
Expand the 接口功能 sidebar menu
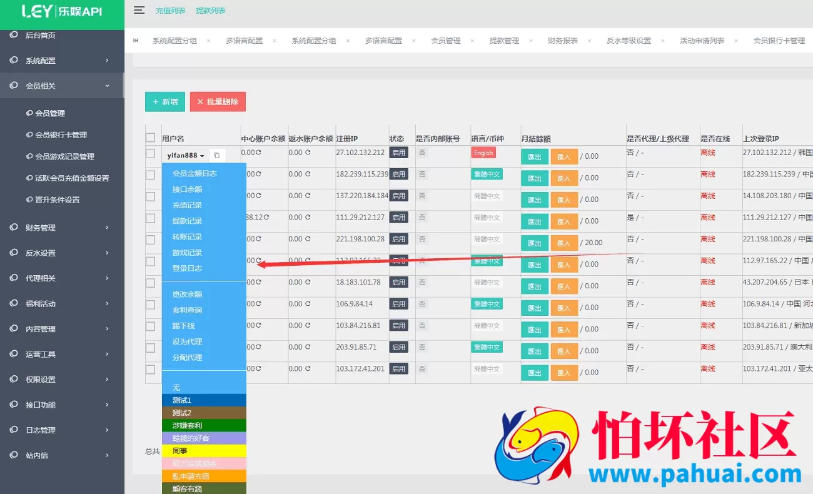click(x=62, y=405)
